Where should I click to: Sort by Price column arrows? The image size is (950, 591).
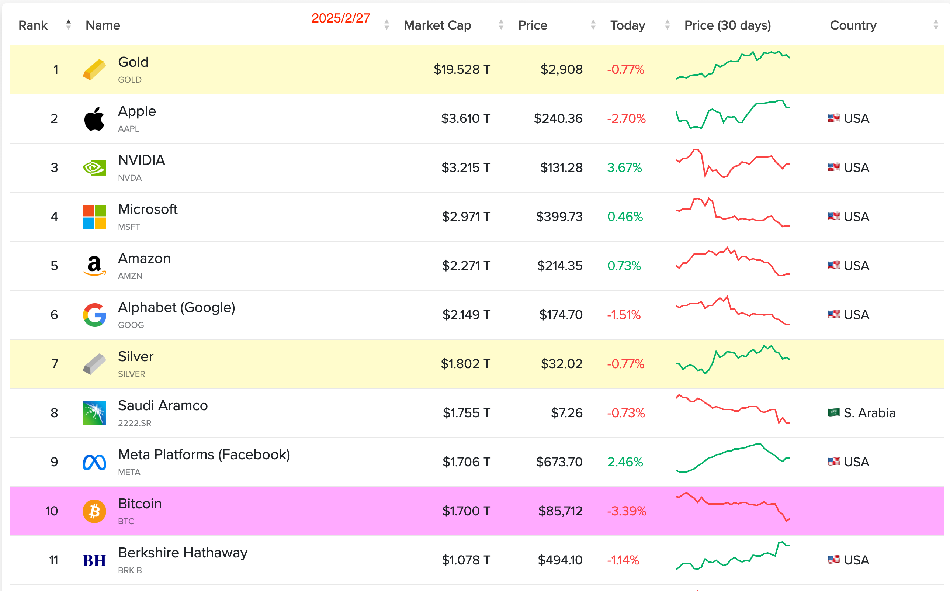coord(593,25)
